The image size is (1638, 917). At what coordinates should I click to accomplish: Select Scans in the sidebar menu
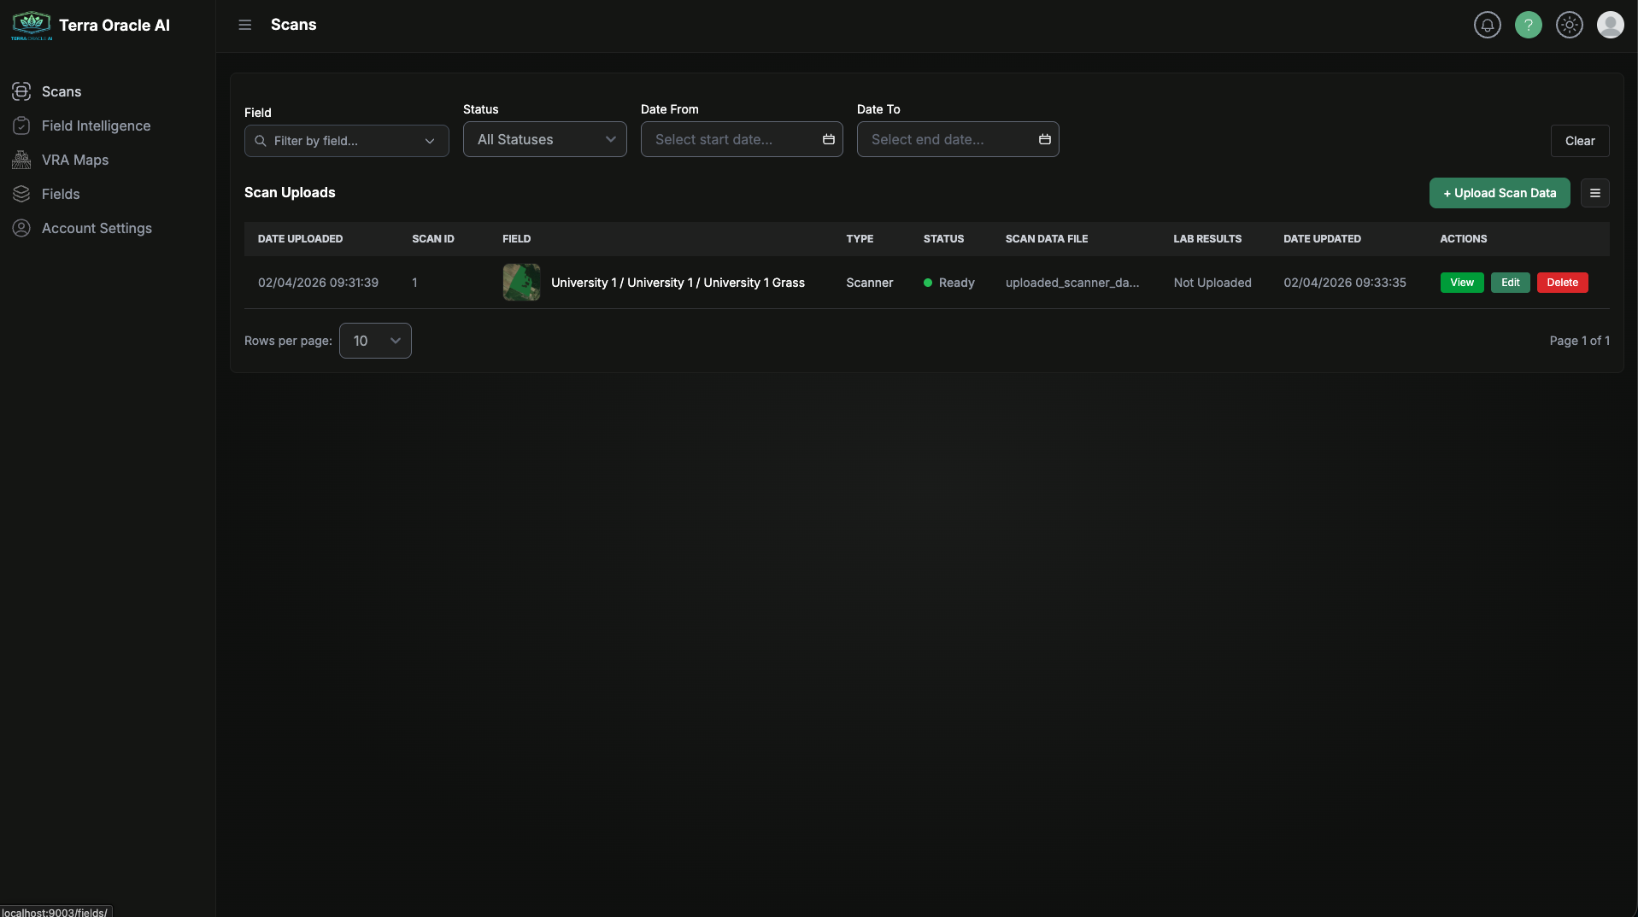point(60,91)
